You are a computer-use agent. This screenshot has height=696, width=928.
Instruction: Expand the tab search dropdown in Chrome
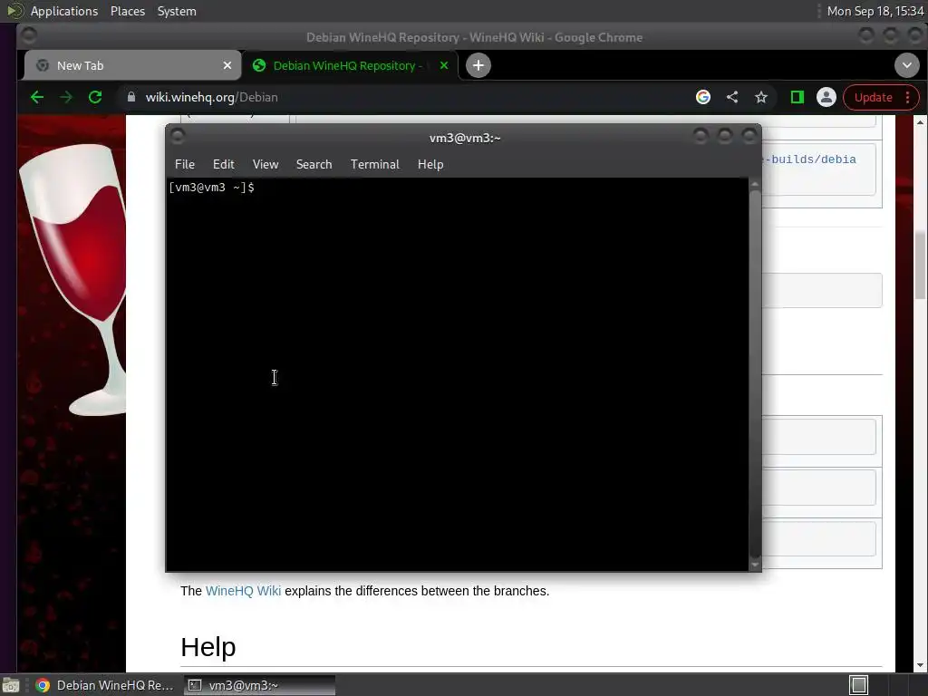coord(906,65)
